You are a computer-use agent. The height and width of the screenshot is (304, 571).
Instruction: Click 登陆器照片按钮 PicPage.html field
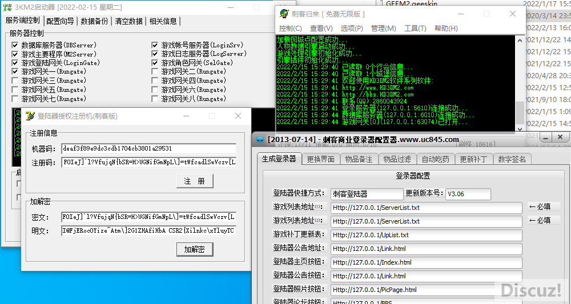tap(427, 290)
